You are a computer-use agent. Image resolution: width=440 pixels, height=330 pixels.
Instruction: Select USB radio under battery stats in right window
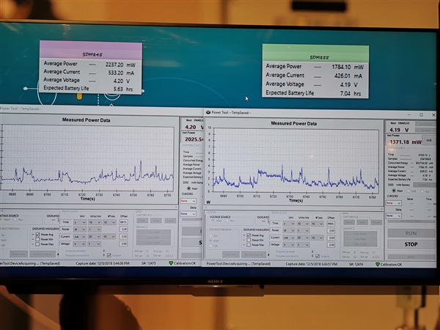[408, 191]
